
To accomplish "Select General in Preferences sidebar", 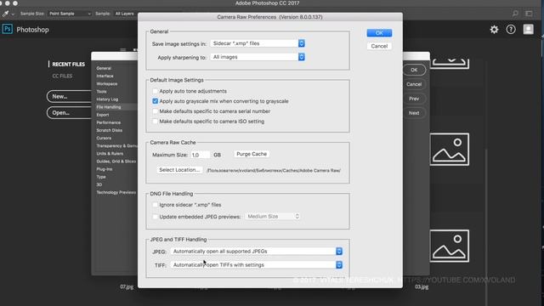I will click(x=104, y=68).
